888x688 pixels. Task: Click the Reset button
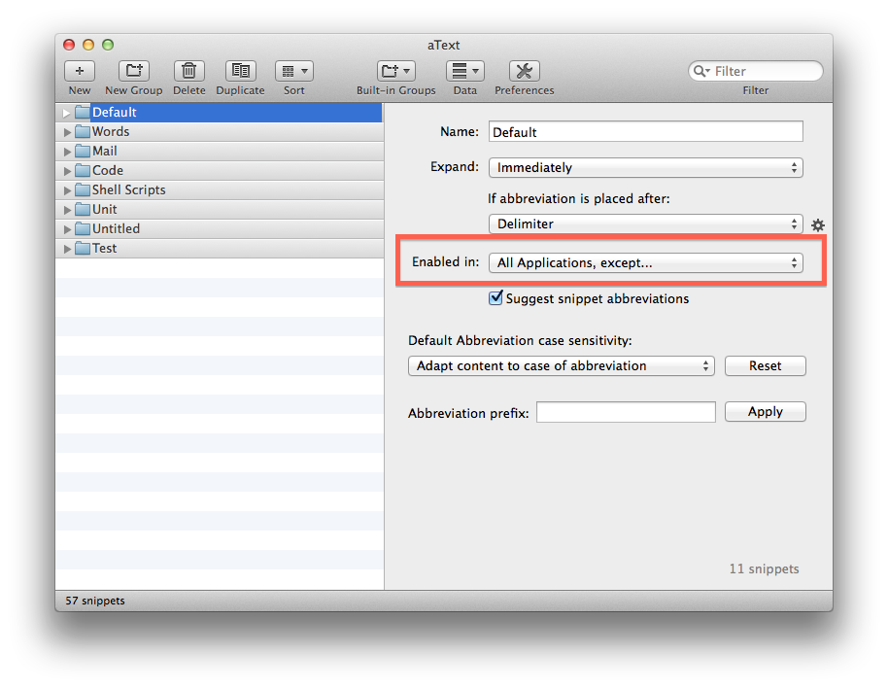point(765,366)
